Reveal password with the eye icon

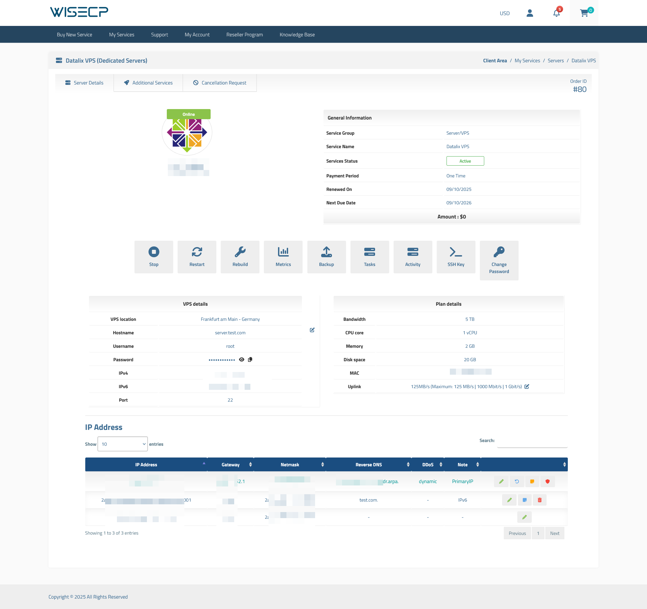(x=242, y=360)
